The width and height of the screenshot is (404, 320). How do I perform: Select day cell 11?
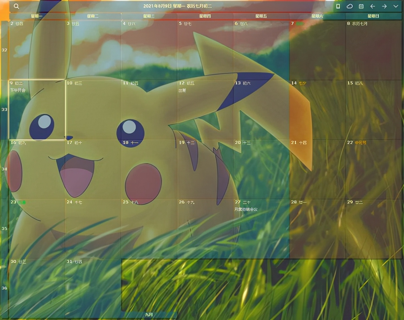tap(149, 110)
